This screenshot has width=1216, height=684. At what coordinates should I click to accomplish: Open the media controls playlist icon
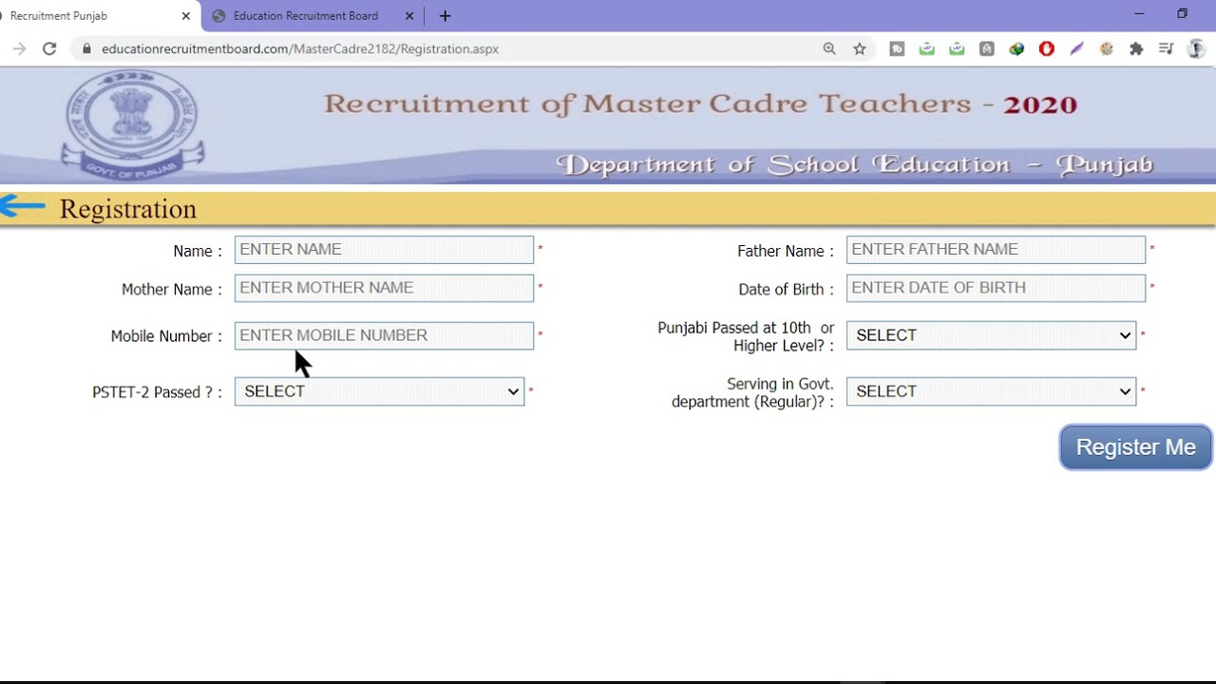click(x=1167, y=48)
